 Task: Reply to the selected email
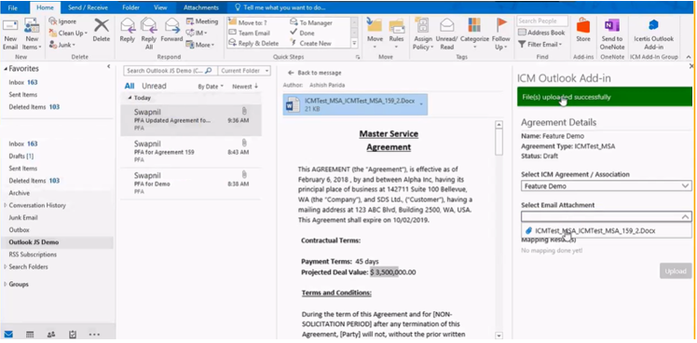(x=128, y=30)
